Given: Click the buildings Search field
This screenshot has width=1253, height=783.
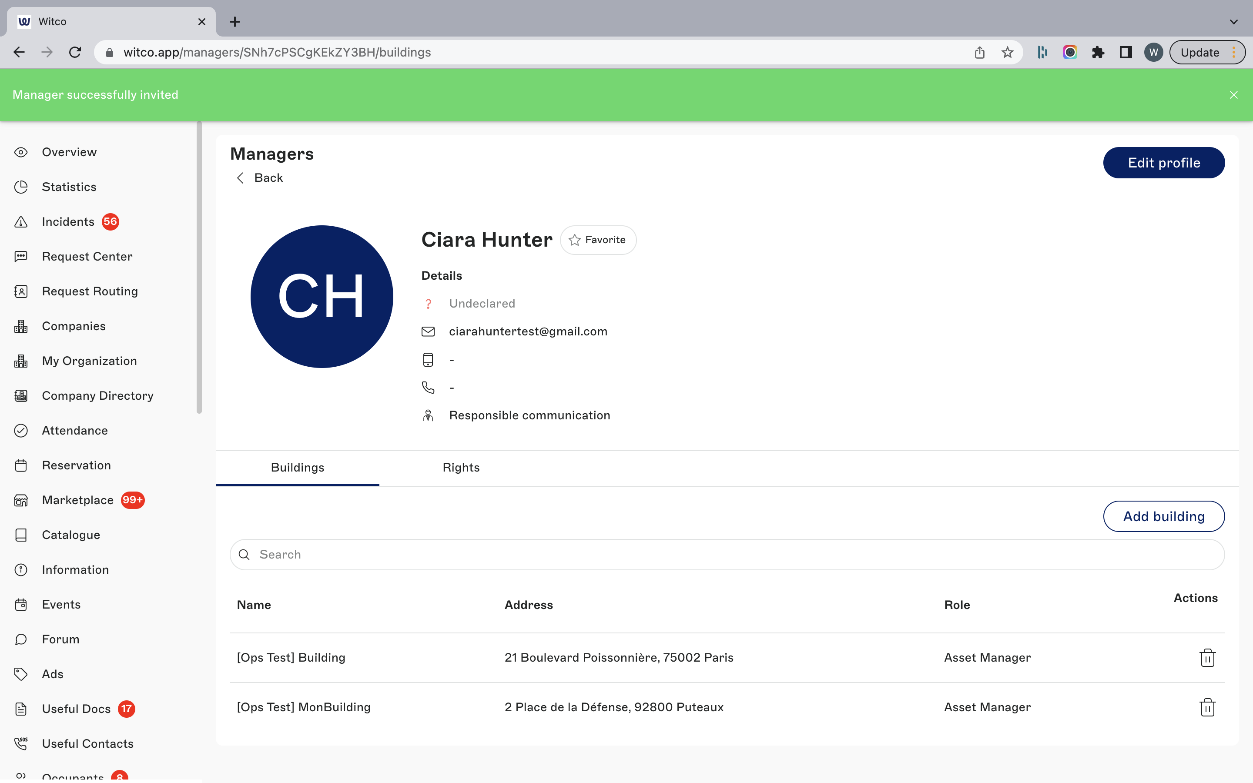Looking at the screenshot, I should coord(727,555).
